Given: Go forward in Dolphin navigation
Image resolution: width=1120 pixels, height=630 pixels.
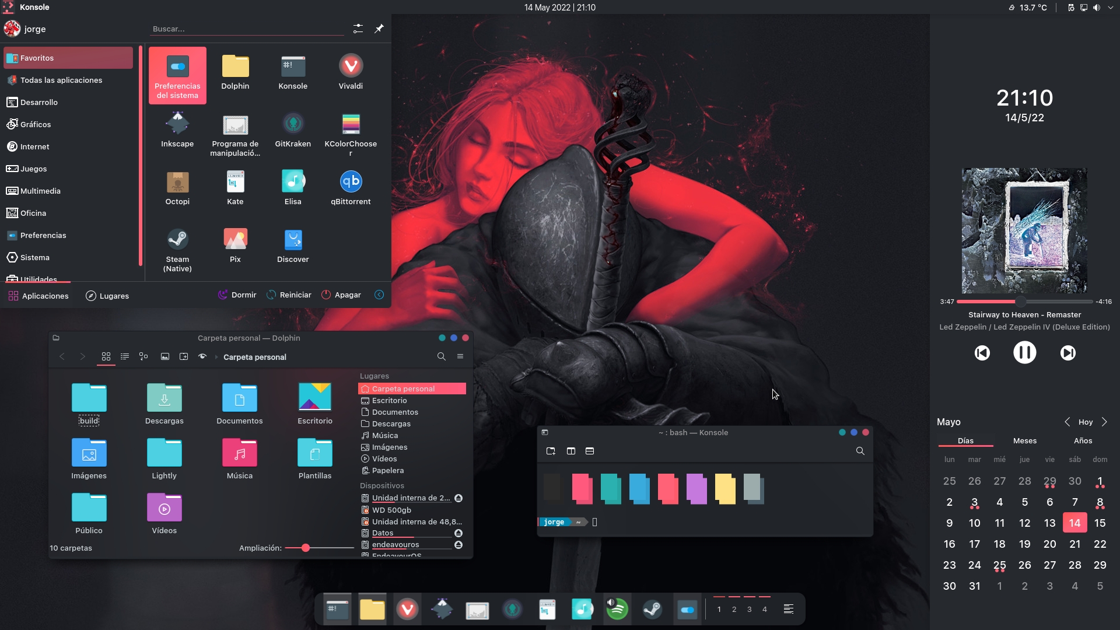Looking at the screenshot, I should 82,356.
